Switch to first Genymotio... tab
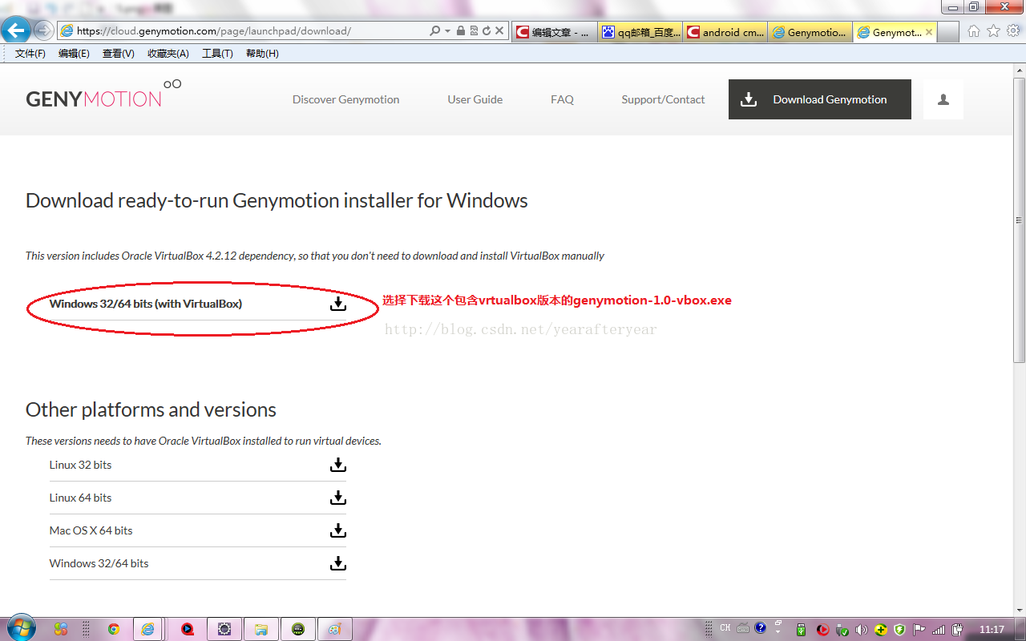This screenshot has height=641, width=1026. coord(810,32)
